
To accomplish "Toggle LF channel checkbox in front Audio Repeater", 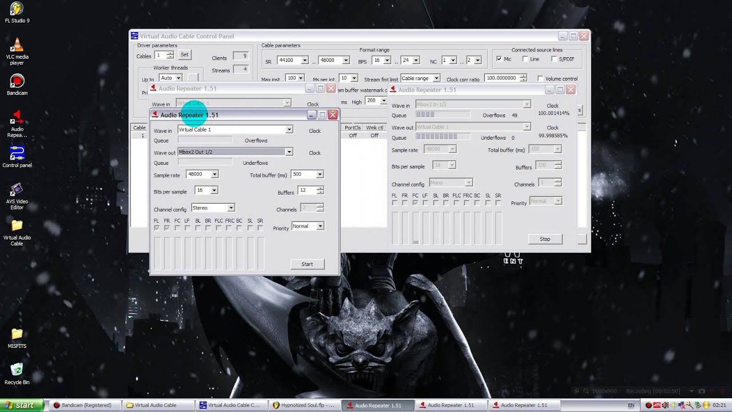I will [188, 228].
